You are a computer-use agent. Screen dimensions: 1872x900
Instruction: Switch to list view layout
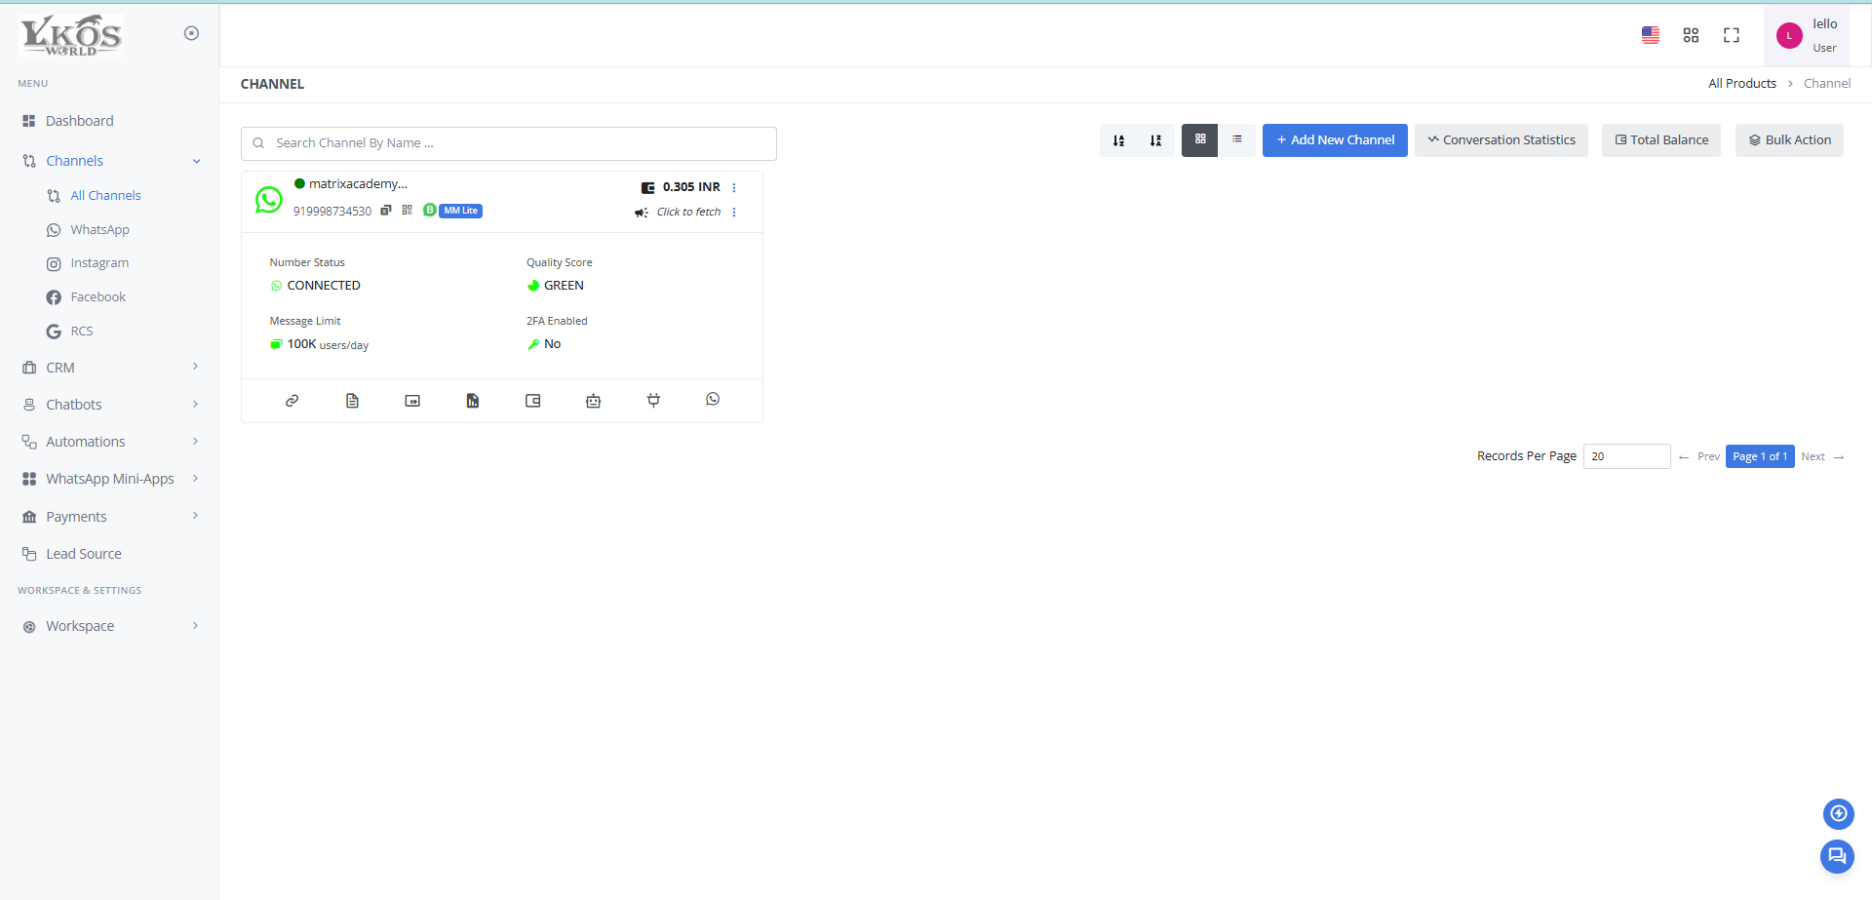tap(1237, 140)
